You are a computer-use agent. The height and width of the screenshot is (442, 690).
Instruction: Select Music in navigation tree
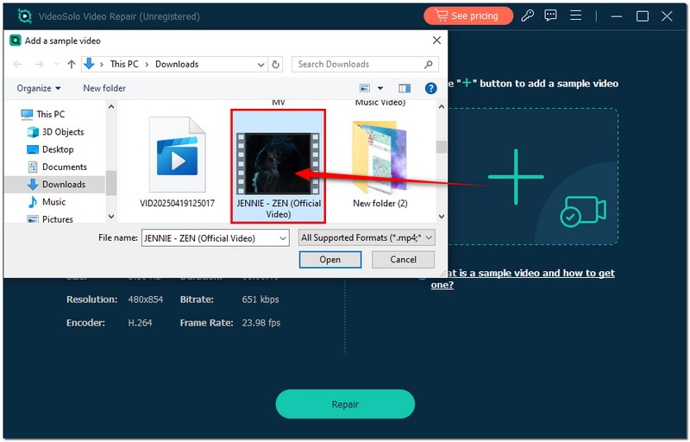coord(47,202)
